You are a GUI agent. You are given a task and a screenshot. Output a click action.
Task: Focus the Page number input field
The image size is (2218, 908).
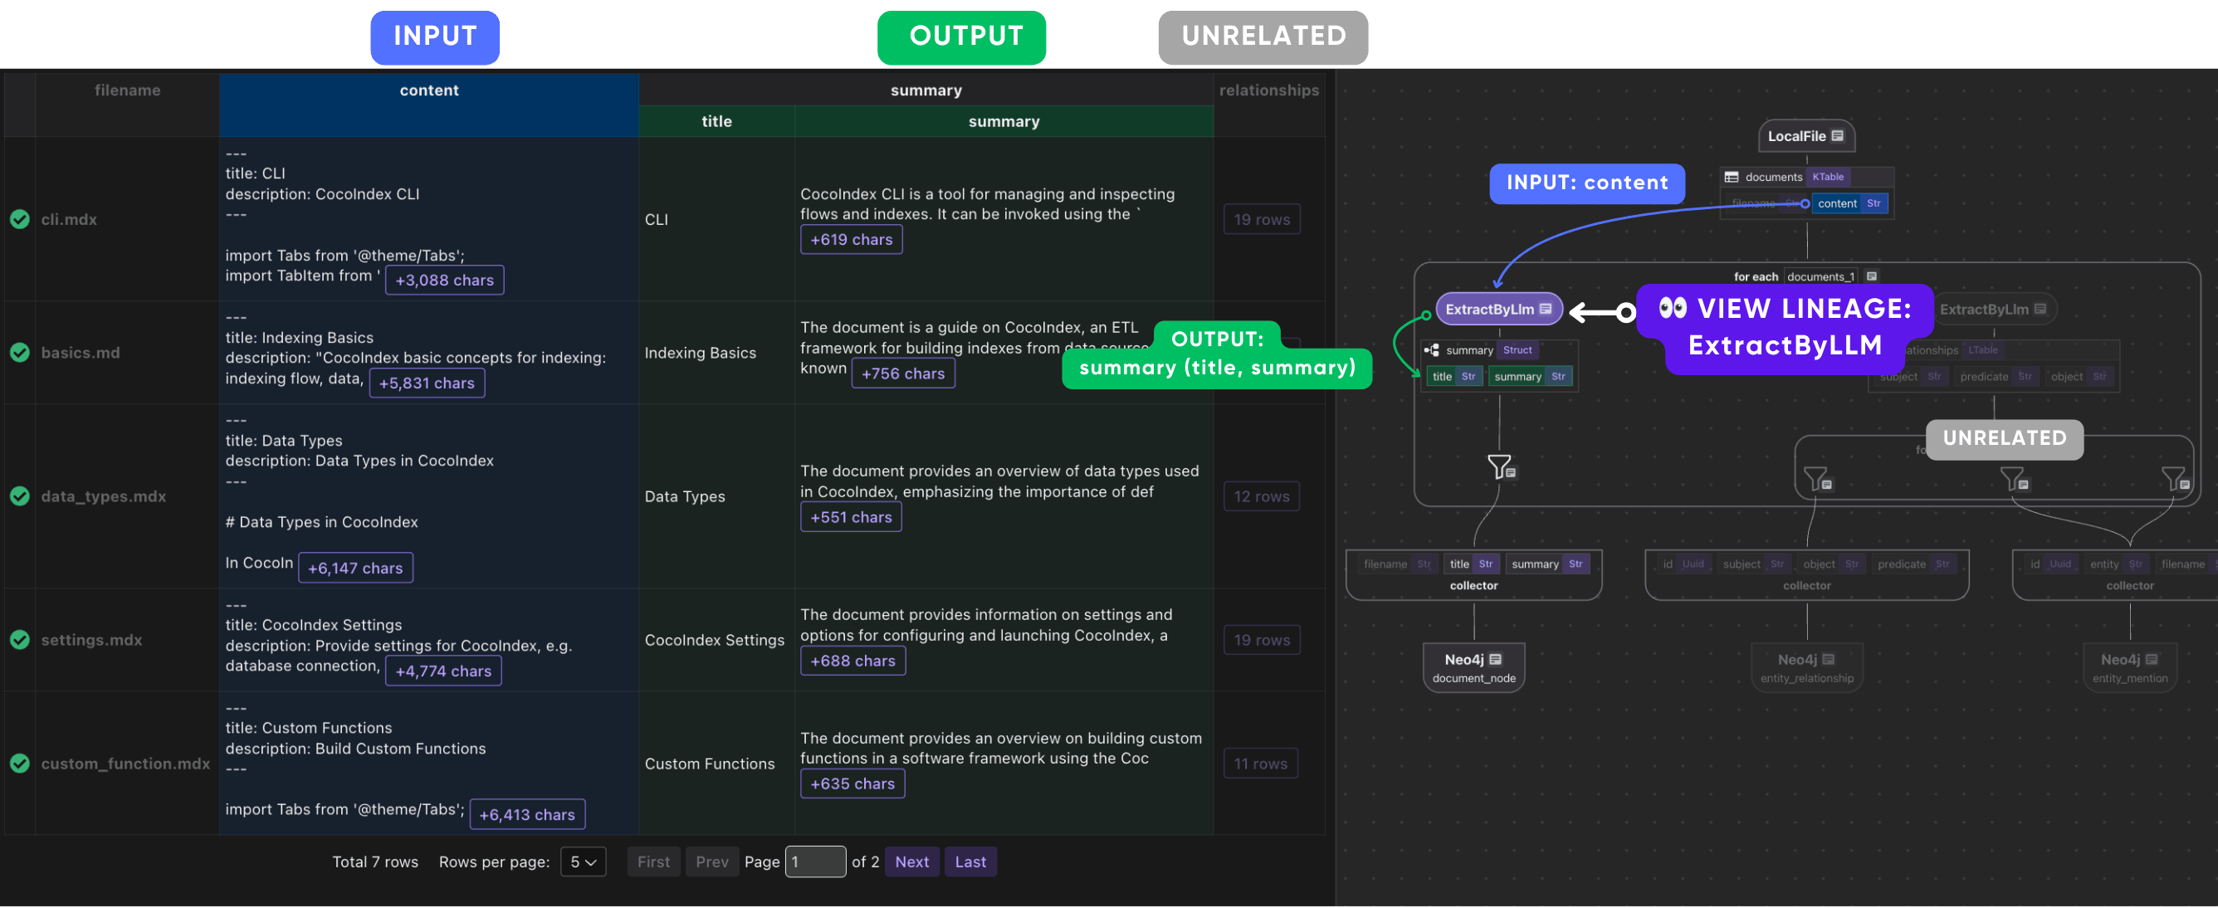coord(815,863)
